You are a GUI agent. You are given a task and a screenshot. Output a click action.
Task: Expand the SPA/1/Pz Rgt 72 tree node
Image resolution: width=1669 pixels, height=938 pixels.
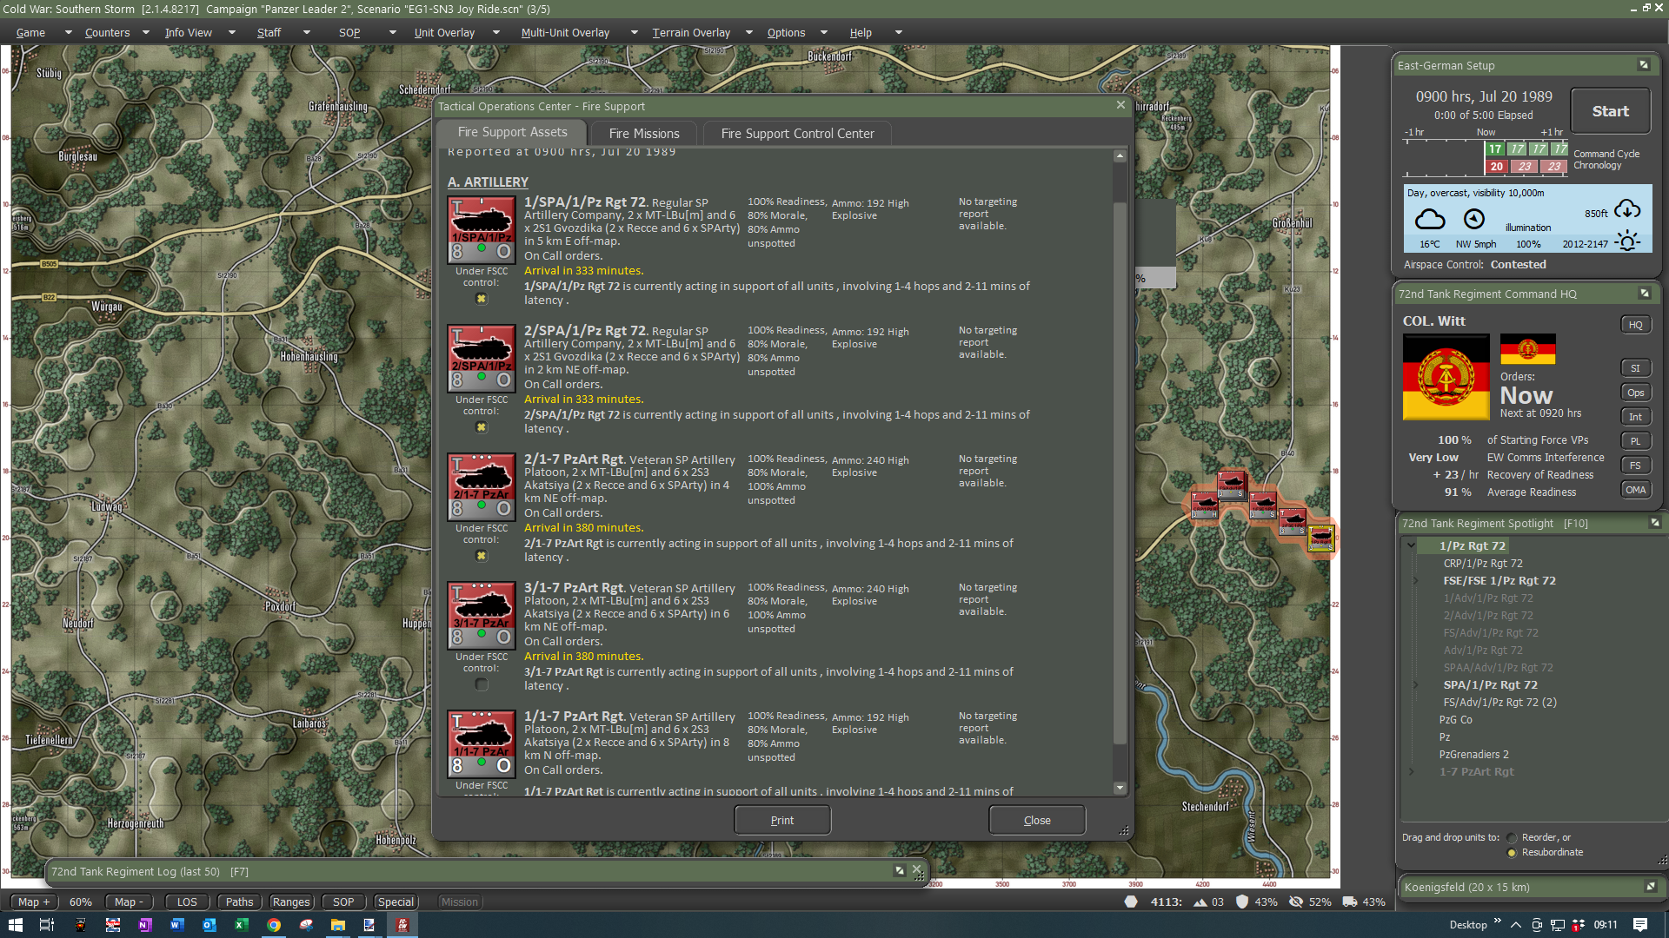point(1416,685)
